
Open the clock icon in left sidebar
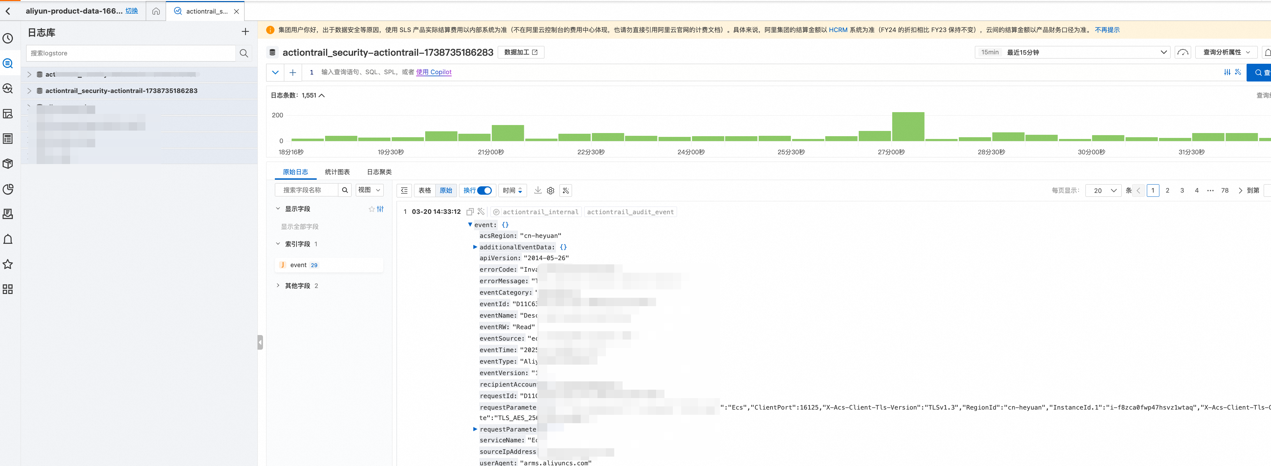(8, 38)
